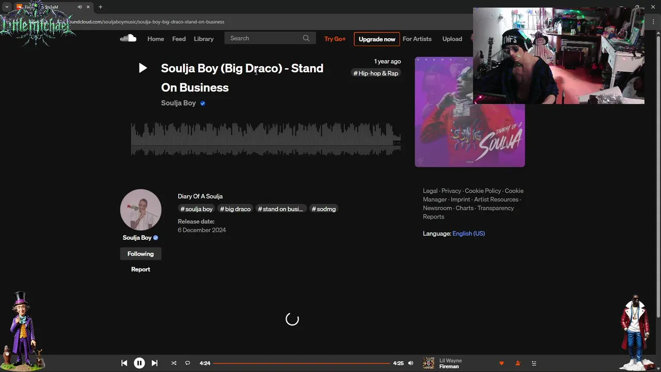Seek within the track waveform
This screenshot has width=661, height=372.
(x=265, y=139)
